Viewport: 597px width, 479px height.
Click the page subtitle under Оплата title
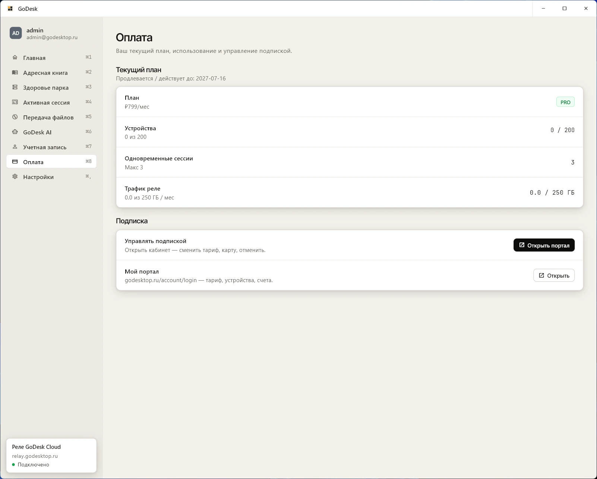click(x=204, y=51)
